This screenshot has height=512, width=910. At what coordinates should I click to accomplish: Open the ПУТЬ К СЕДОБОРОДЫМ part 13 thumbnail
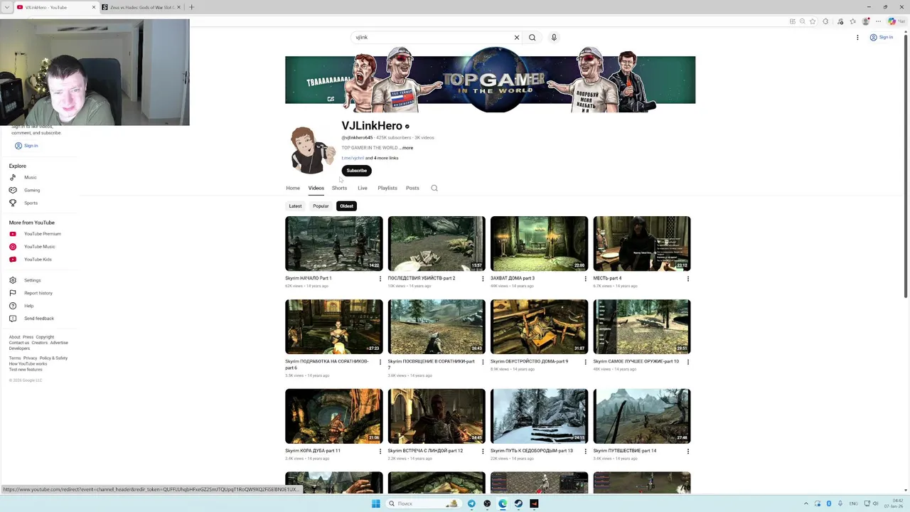point(540,416)
